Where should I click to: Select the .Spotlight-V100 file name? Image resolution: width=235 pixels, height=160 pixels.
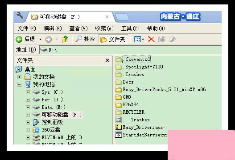pyautogui.click(x=143, y=67)
